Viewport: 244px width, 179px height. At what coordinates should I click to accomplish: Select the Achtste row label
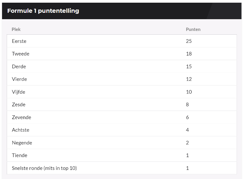20,130
